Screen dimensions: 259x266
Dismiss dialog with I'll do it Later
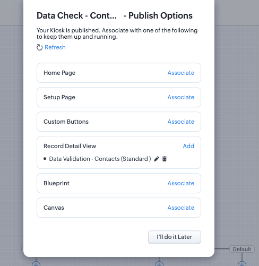(x=175, y=237)
